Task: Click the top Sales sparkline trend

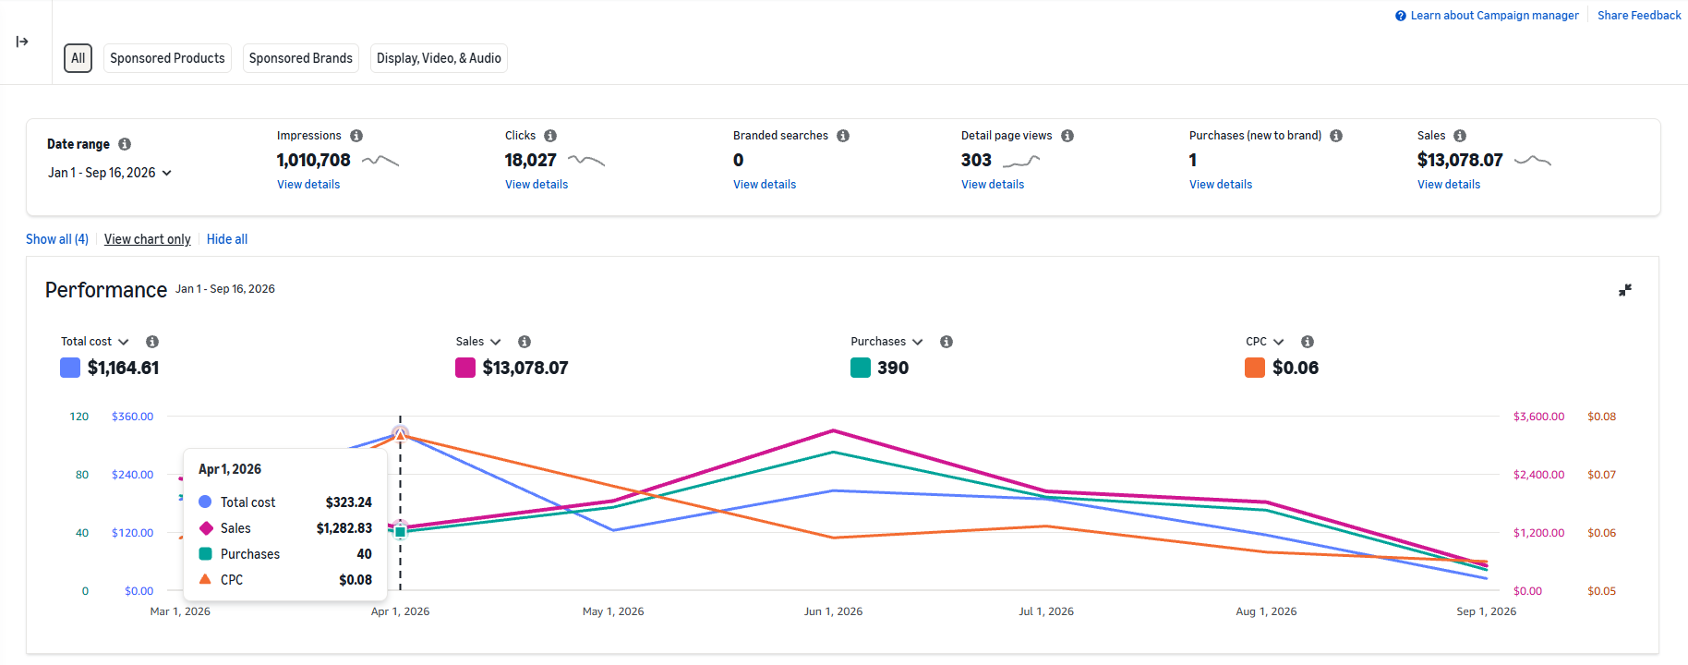Action: (1533, 161)
